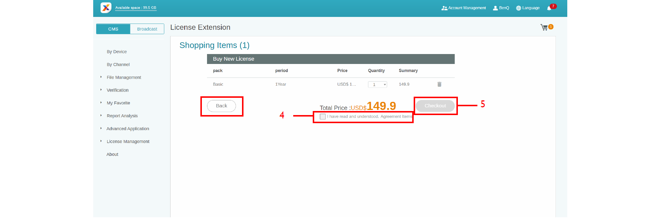The height and width of the screenshot is (218, 652).
Task: Open the notification bell icon
Action: click(x=549, y=8)
